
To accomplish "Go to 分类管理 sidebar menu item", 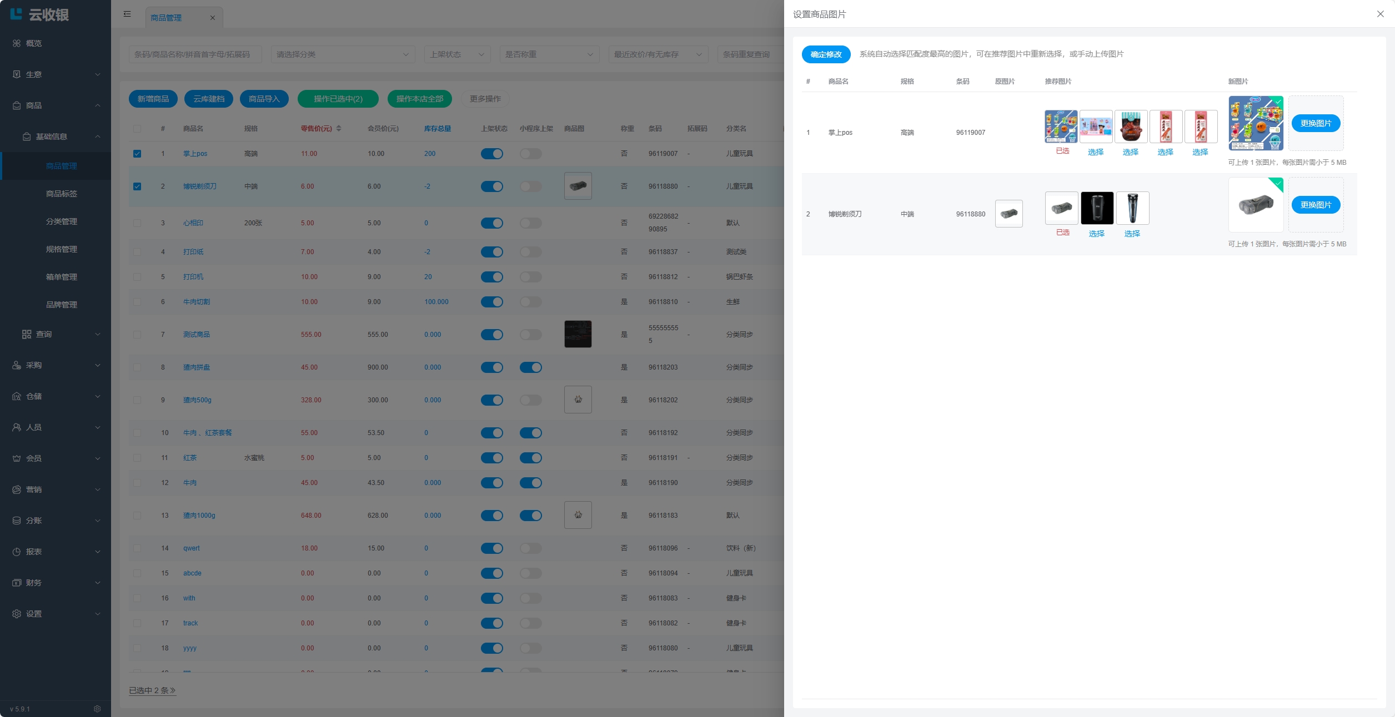I will click(61, 221).
